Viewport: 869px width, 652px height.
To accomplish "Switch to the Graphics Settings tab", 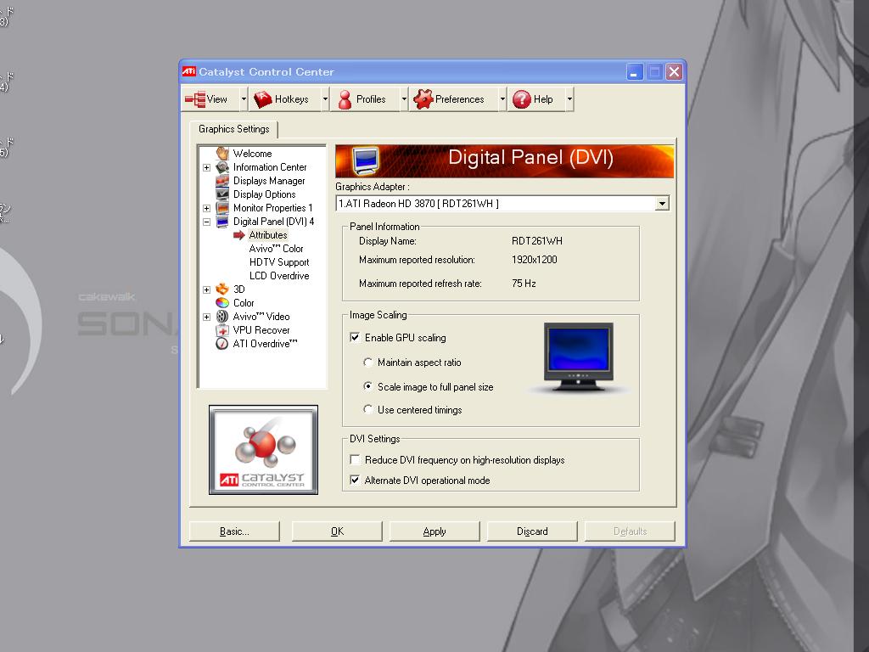I will (x=234, y=129).
